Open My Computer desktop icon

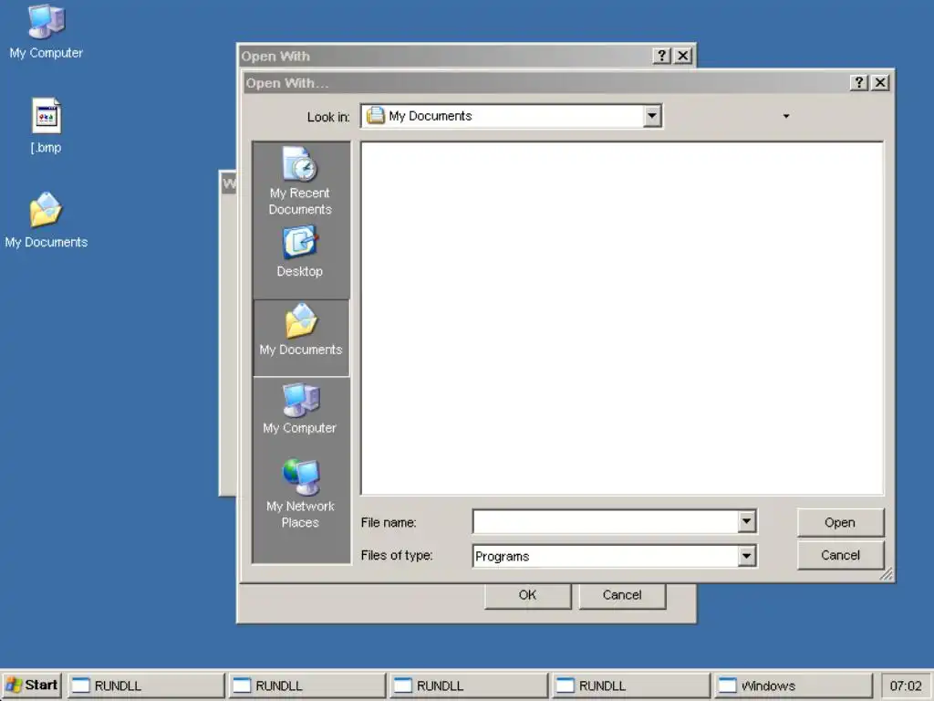point(46,32)
